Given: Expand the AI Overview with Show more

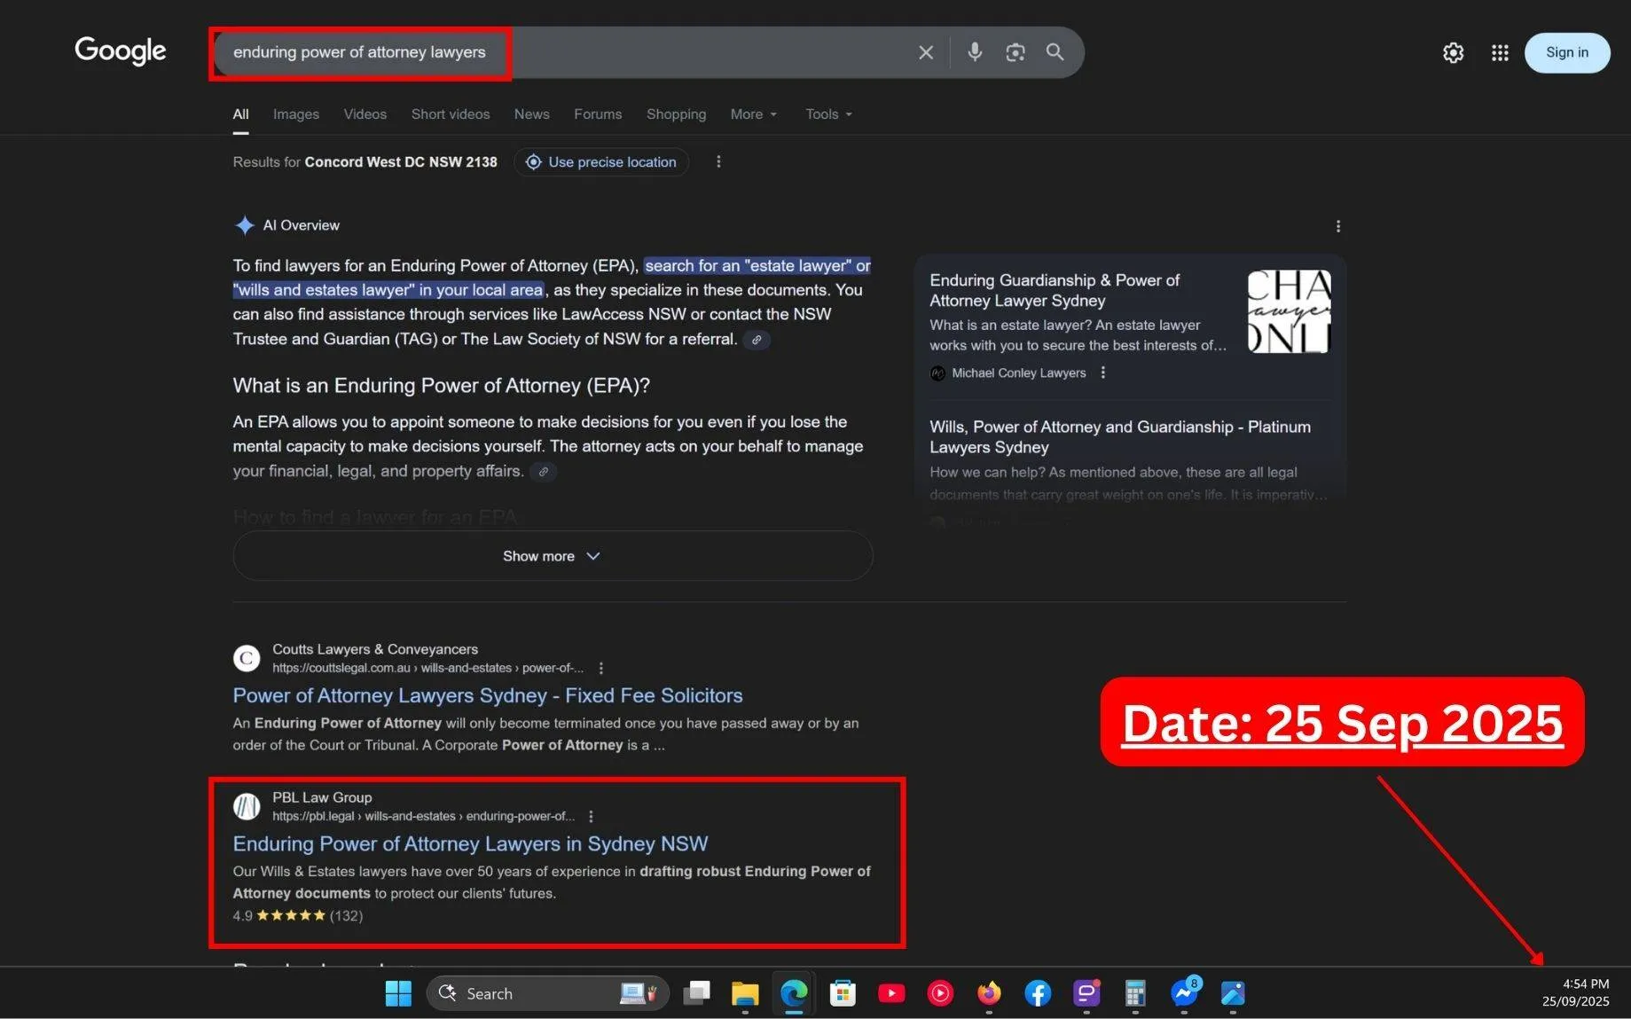Looking at the screenshot, I should click(x=551, y=555).
